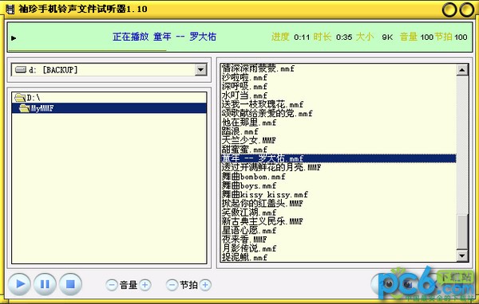Viewport: 479px width, 304px height.
Task: Click the 节拍 100 readout in status bar
Action: (x=451, y=37)
